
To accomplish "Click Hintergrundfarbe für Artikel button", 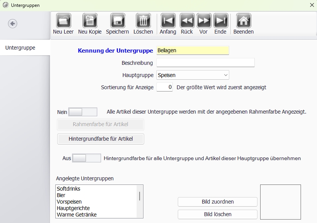I will 101,139.
